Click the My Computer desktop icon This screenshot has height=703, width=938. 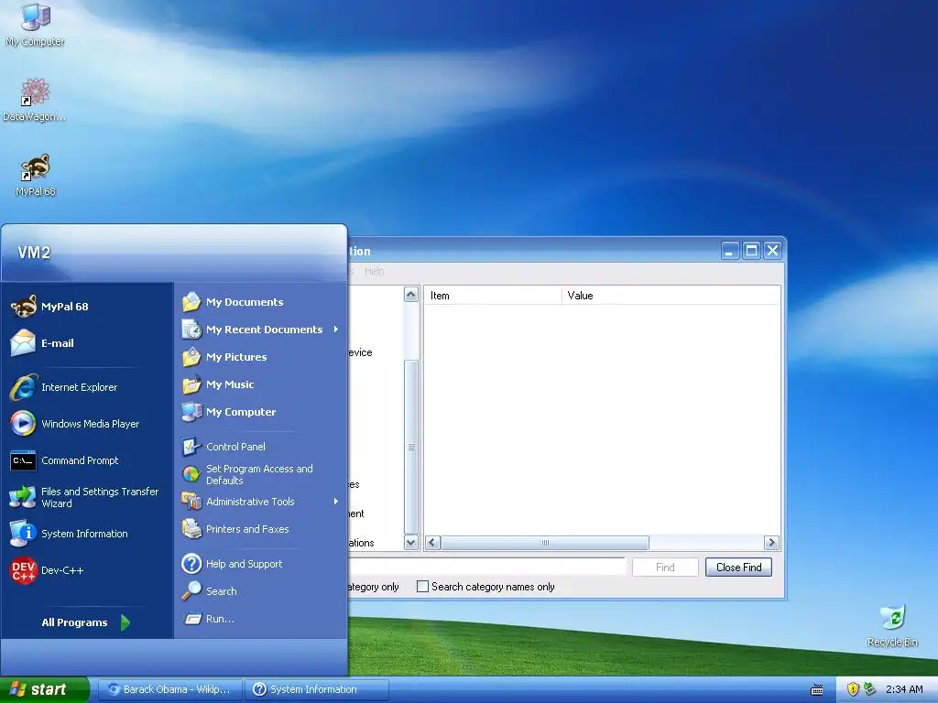(x=35, y=24)
